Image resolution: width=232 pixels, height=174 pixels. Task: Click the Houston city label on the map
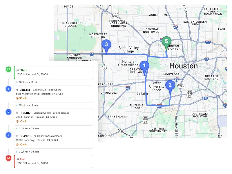point(183,66)
